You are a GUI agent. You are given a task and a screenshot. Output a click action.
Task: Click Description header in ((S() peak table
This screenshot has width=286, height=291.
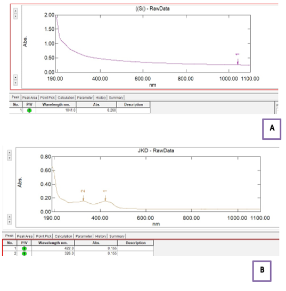click(x=134, y=105)
